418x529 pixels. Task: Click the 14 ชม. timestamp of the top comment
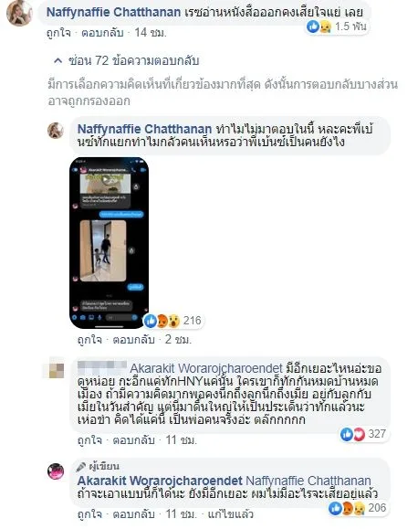(151, 33)
